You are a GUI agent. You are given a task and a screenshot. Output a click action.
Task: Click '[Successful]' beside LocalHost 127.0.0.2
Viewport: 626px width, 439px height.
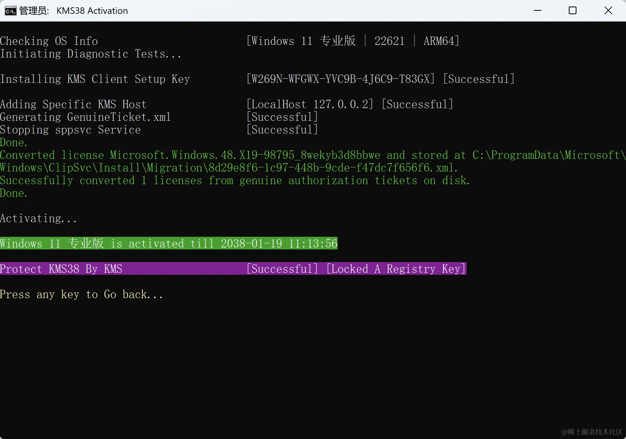(x=417, y=104)
